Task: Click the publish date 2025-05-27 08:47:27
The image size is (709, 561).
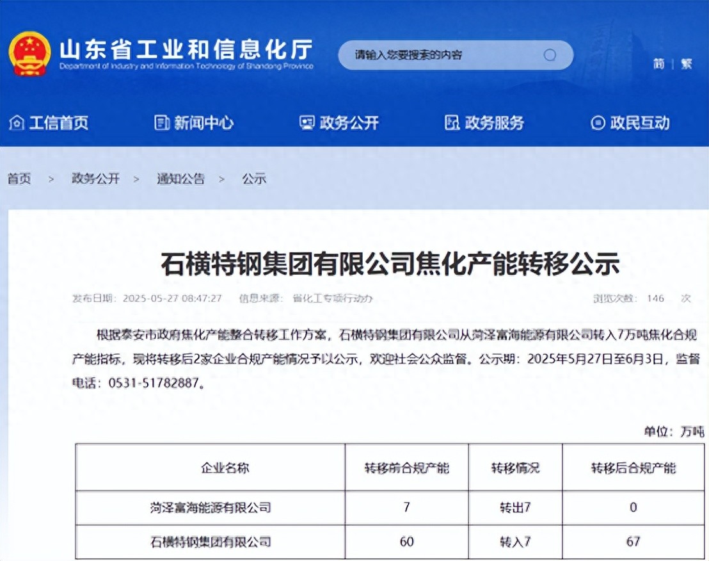Action: click(172, 298)
